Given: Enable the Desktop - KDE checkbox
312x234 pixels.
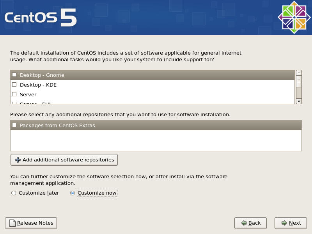Looking at the screenshot, I should click(14, 85).
